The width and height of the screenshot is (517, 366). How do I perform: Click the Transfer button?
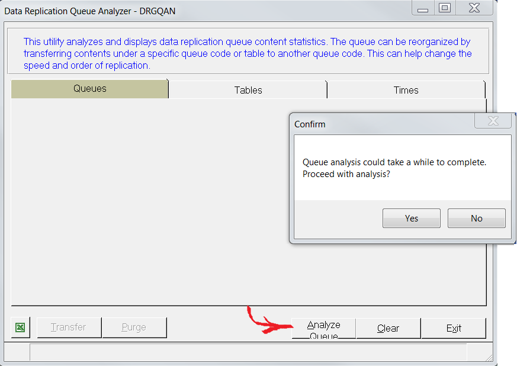coord(69,328)
